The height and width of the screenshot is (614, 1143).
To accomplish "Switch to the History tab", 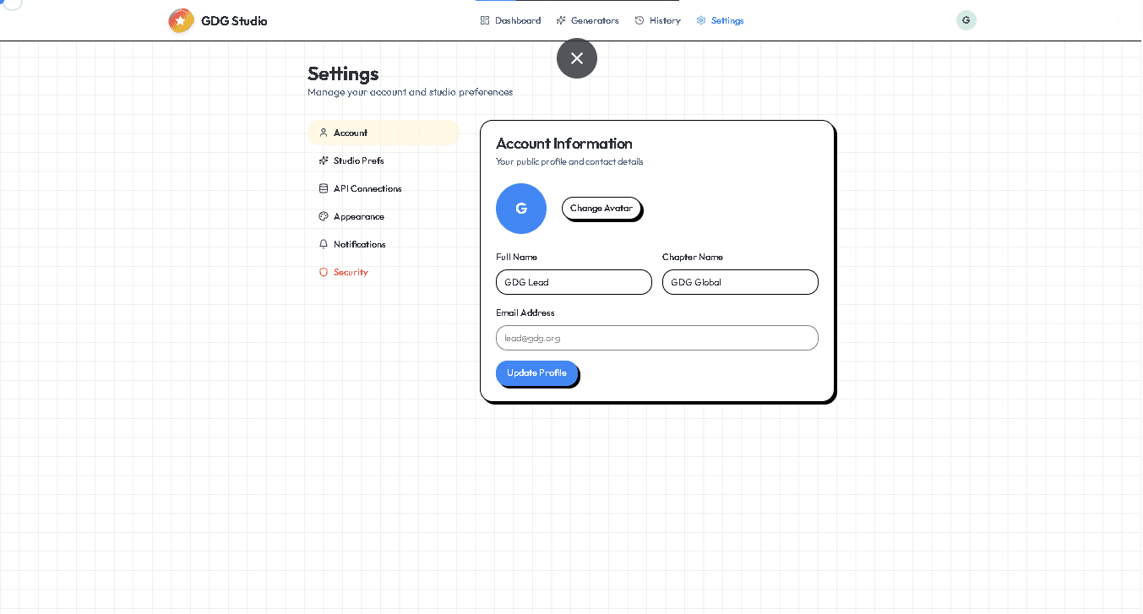I will 657,19.
